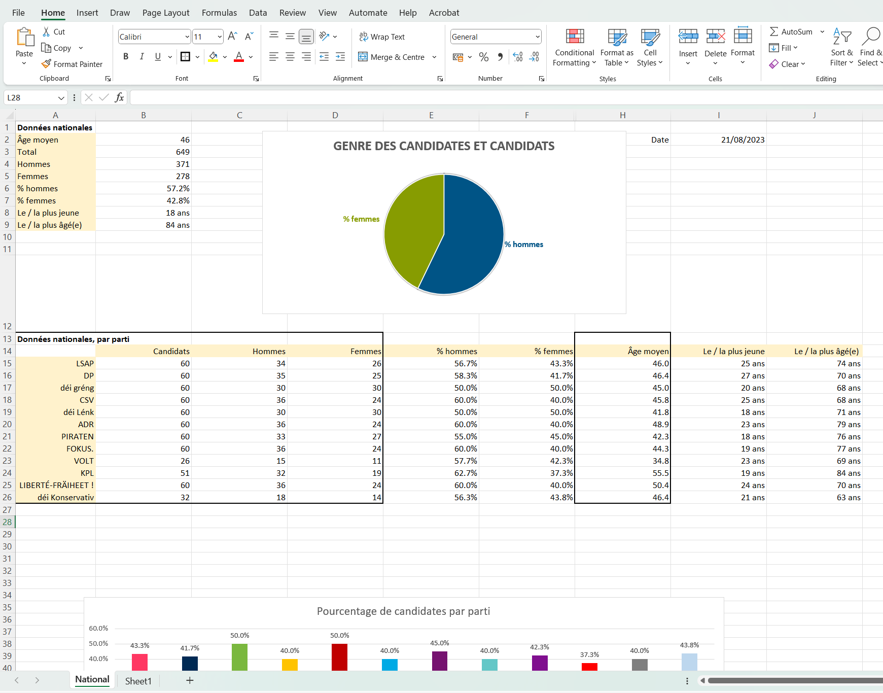
Task: Switch to the Page Layout tab
Action: coord(166,13)
